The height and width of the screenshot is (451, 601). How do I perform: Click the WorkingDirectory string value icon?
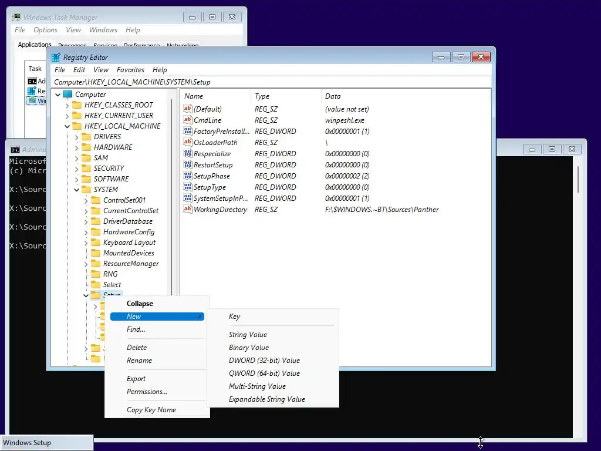pyautogui.click(x=187, y=209)
